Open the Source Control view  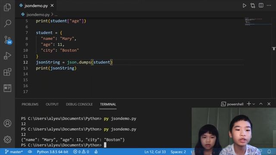8,40
